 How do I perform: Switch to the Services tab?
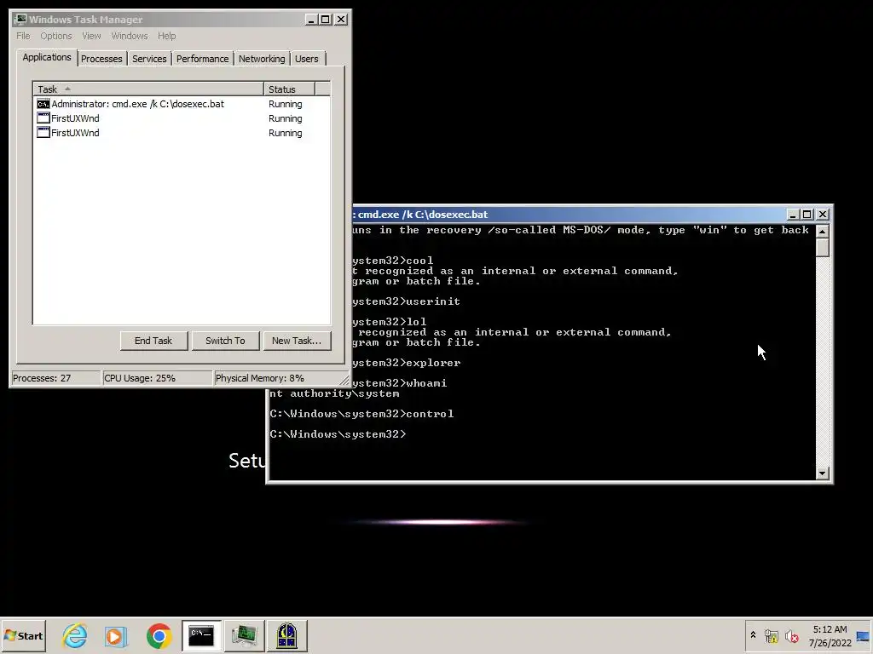pos(149,59)
